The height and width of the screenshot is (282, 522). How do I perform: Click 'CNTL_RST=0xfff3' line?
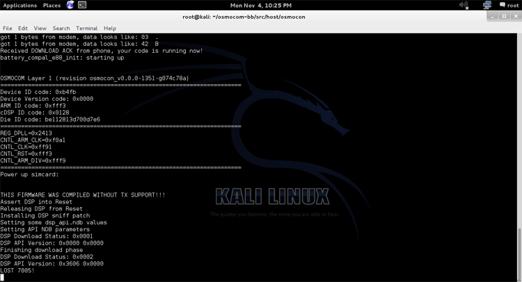point(26,154)
